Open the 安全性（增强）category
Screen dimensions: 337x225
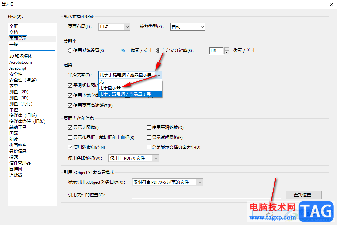(23, 80)
